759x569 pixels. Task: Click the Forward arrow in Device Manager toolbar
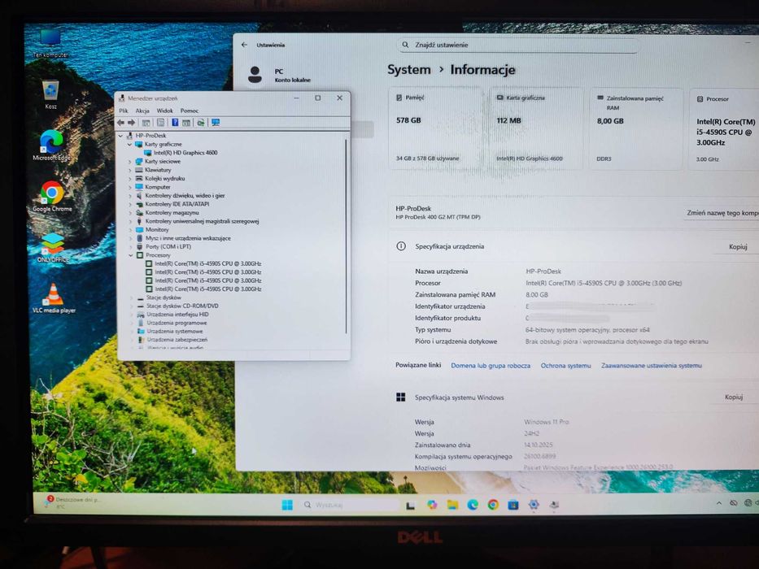click(131, 123)
